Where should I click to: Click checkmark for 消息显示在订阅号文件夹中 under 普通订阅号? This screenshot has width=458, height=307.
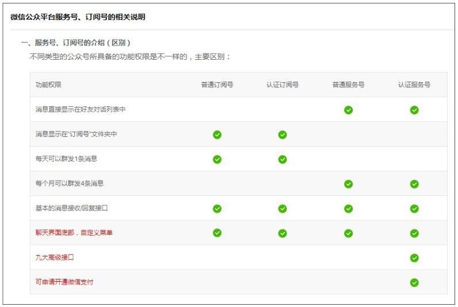click(x=217, y=135)
